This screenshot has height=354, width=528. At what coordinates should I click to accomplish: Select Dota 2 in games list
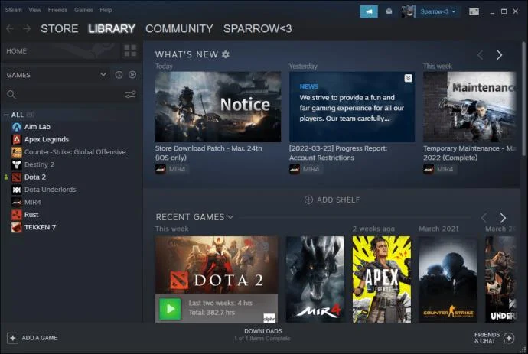click(x=35, y=177)
